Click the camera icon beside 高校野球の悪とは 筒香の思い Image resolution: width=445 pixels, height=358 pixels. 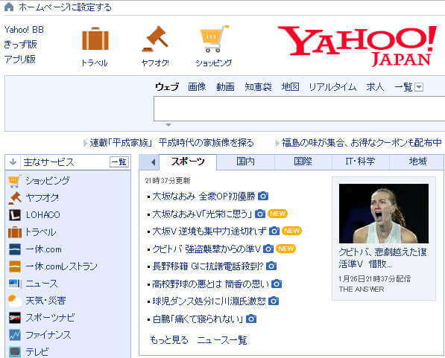pyautogui.click(x=277, y=284)
